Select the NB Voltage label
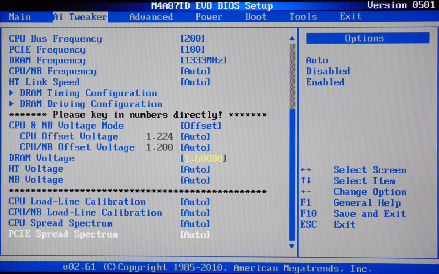Screen dimensions: 439x274 36,180
